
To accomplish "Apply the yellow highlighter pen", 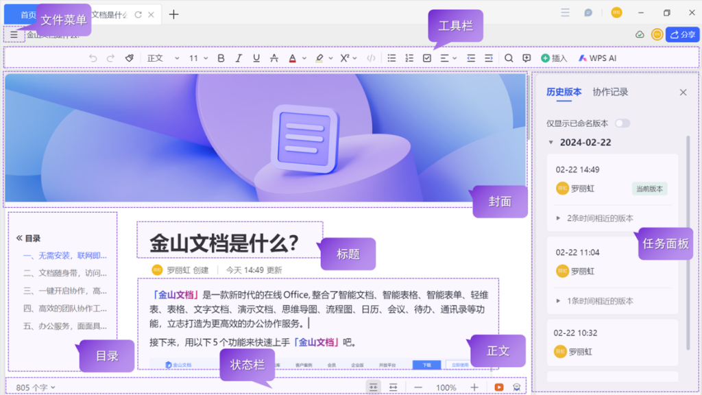I will click(319, 58).
